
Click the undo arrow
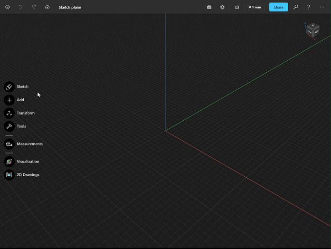[20, 7]
